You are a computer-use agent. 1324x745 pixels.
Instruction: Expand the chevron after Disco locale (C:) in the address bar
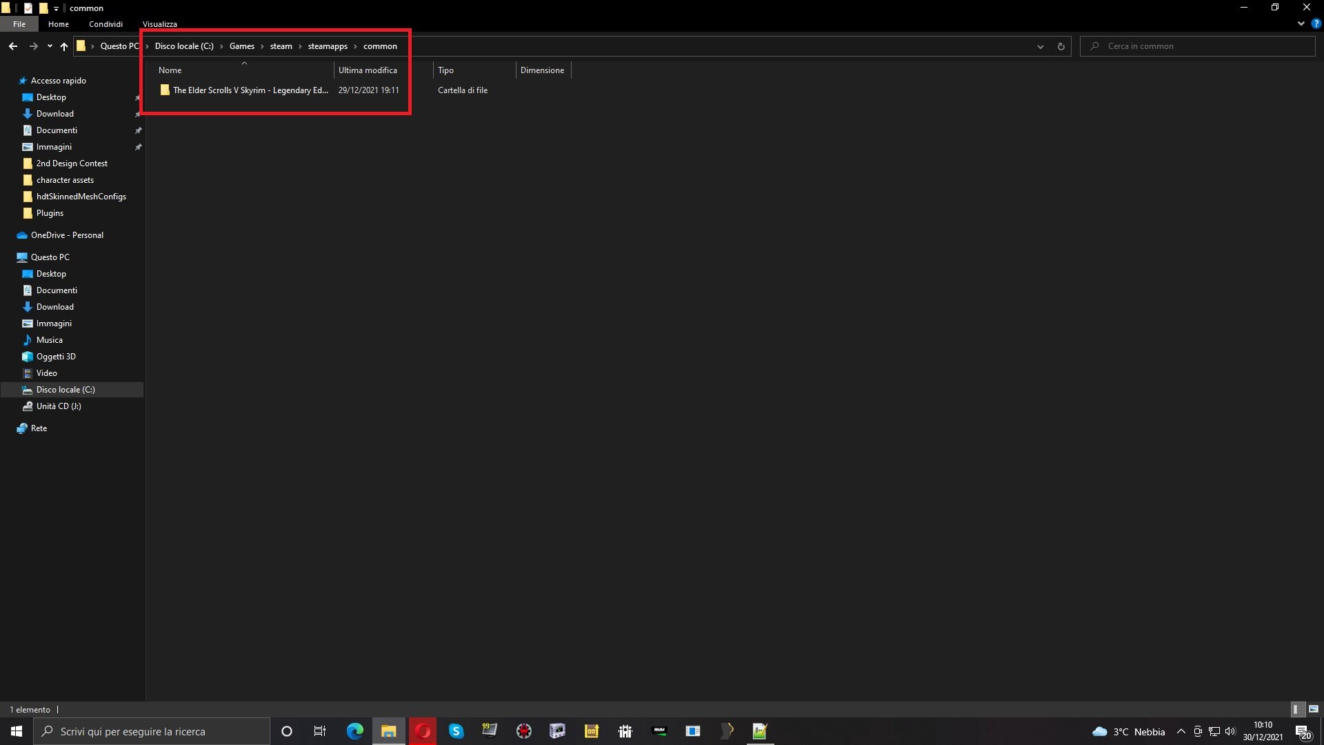point(221,46)
